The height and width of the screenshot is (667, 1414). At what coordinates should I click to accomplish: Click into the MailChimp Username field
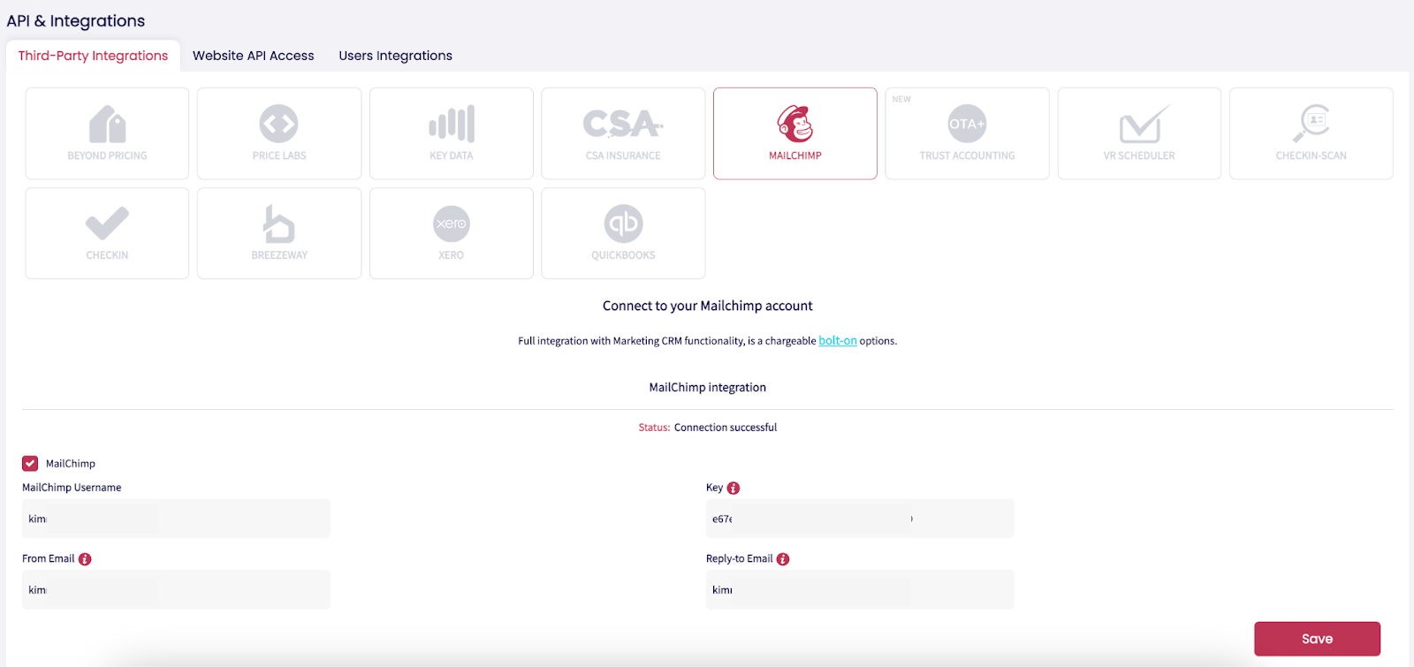coord(176,519)
